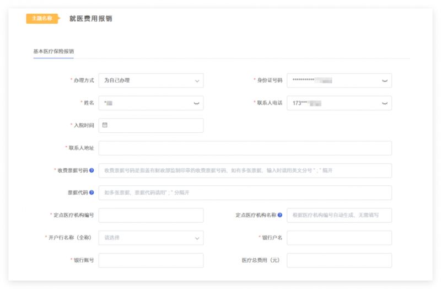This screenshot has width=441, height=289.
Task: Click help icon beside 定点医疗机构名称
Action: 280,215
